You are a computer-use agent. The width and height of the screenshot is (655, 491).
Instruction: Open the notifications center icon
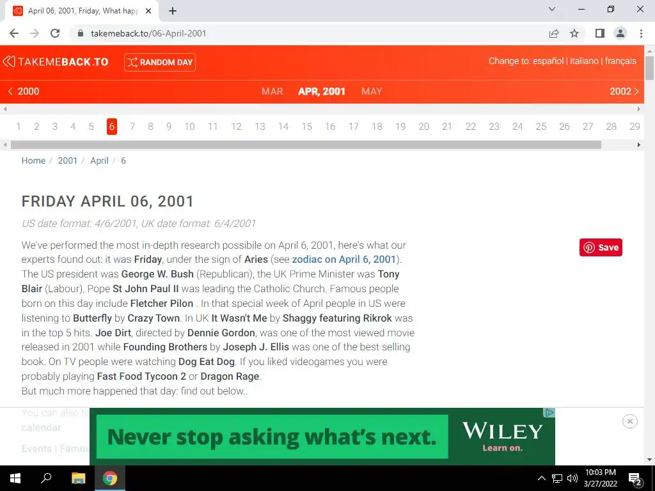point(635,478)
